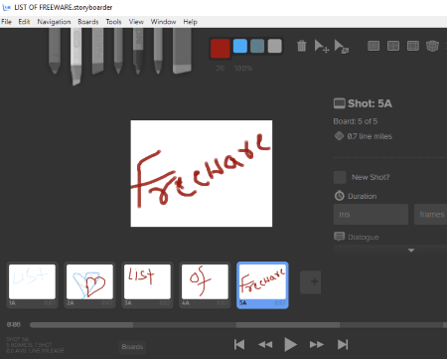
Task: Pick the grey palette color
Action: pyautogui.click(x=274, y=46)
